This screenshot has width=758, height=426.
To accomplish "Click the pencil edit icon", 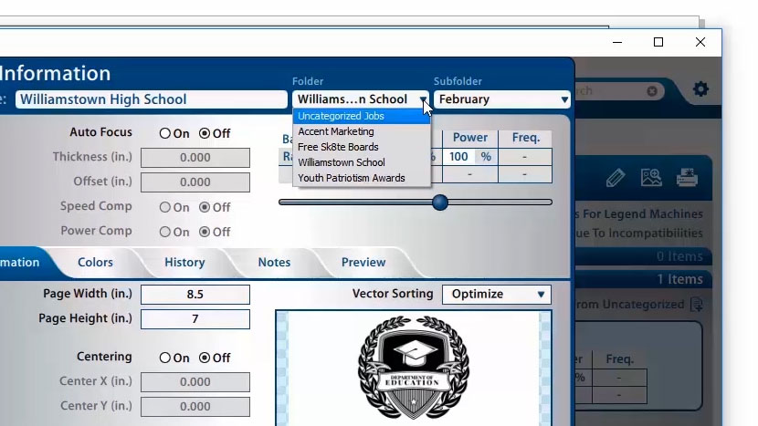I will click(x=616, y=178).
